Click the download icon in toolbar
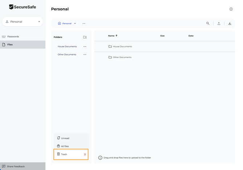 230,24
